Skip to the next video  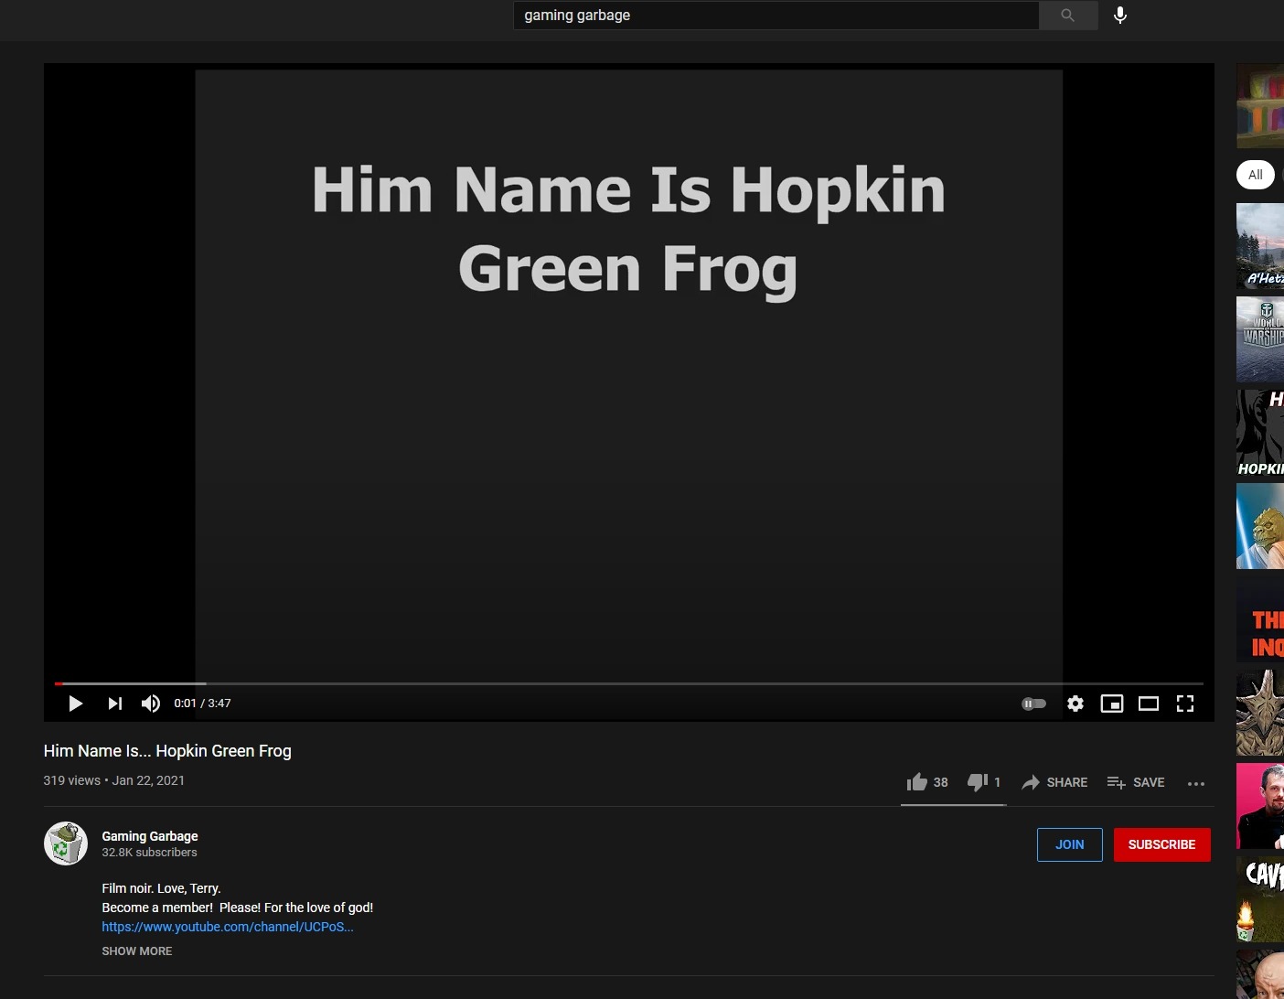(x=114, y=704)
